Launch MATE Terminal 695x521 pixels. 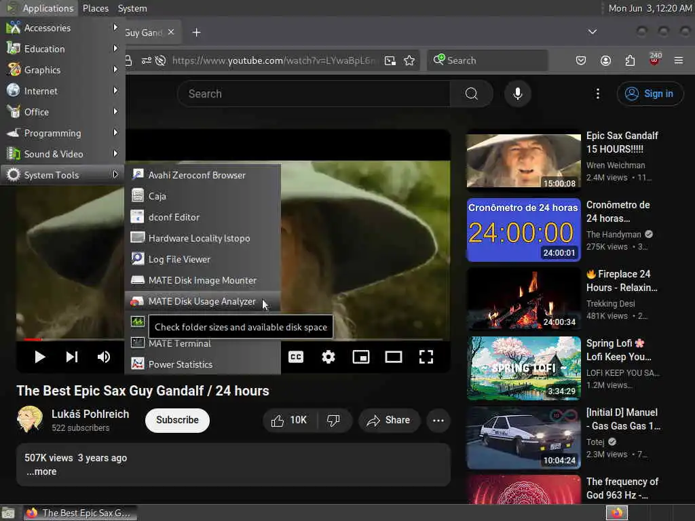pos(202,343)
